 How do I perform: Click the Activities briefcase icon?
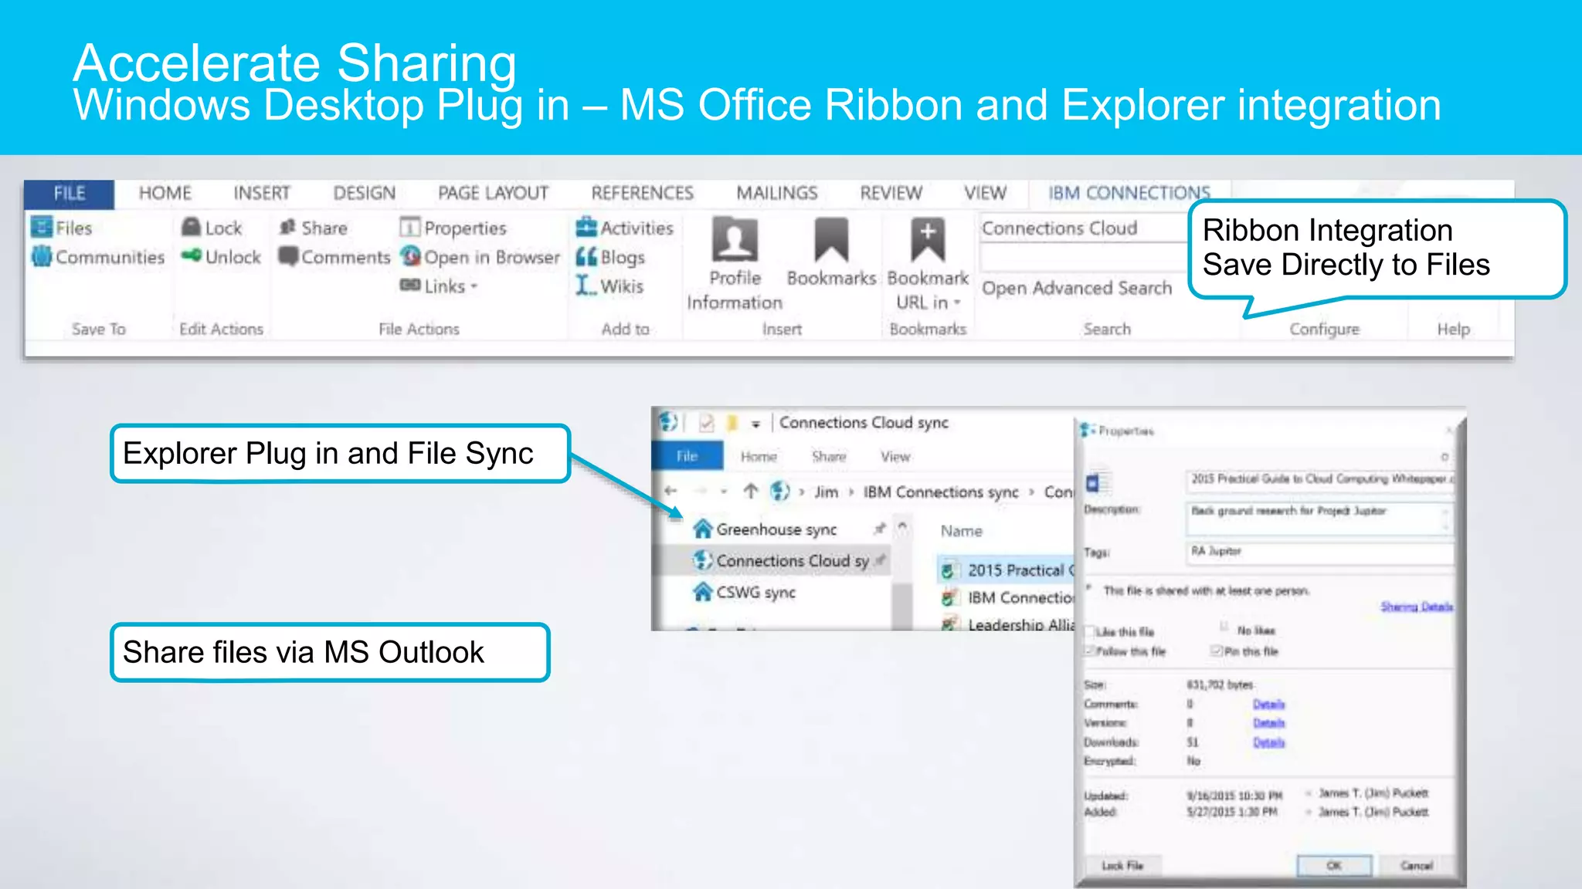(586, 227)
